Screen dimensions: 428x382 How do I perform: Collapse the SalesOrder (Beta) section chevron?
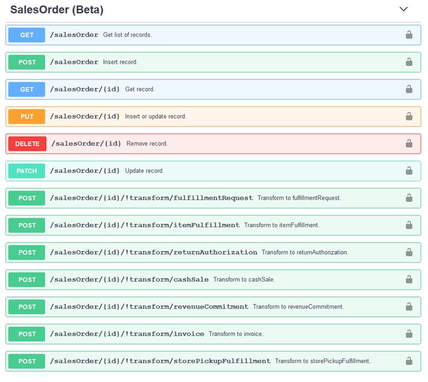click(x=403, y=9)
